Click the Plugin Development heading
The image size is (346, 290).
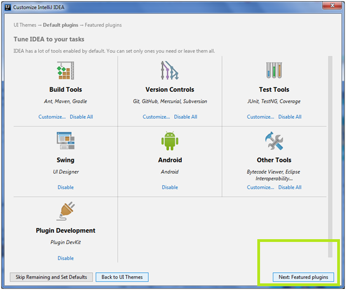point(66,230)
